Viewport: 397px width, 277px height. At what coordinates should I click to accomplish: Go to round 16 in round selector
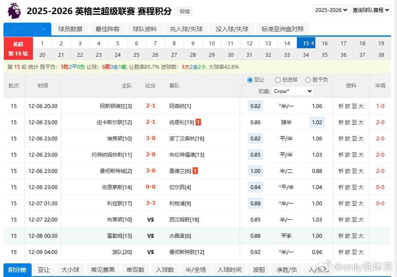[325, 43]
